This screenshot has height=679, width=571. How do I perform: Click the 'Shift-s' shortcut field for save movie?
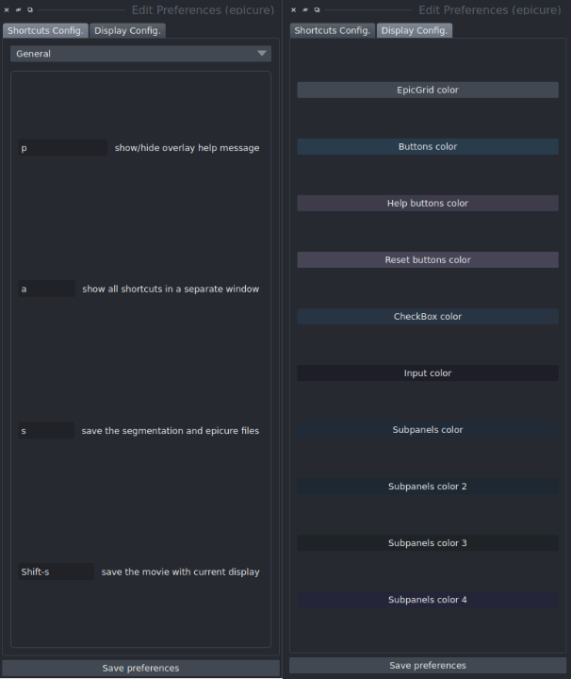56,571
